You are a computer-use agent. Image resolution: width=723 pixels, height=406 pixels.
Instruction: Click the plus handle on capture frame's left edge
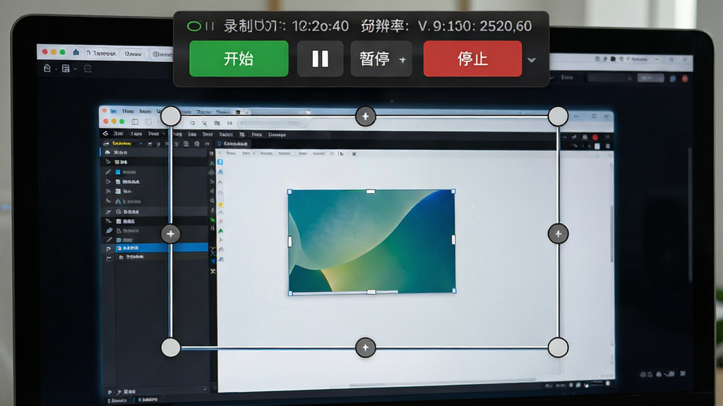[171, 234]
